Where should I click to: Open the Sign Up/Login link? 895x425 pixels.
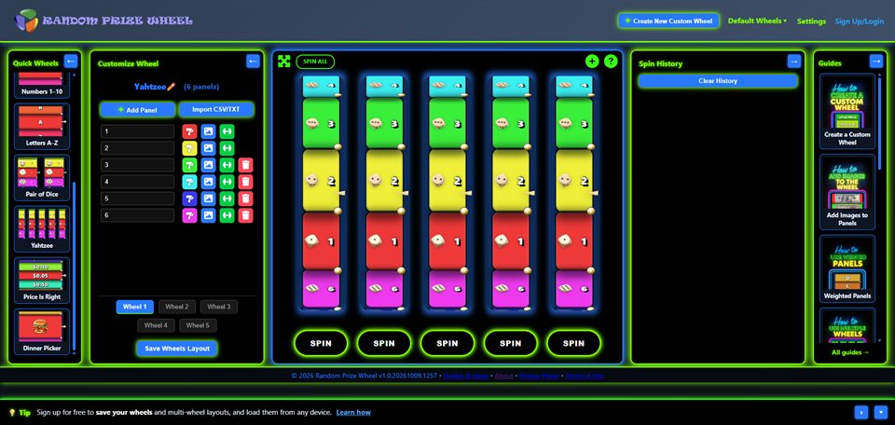pyautogui.click(x=859, y=21)
